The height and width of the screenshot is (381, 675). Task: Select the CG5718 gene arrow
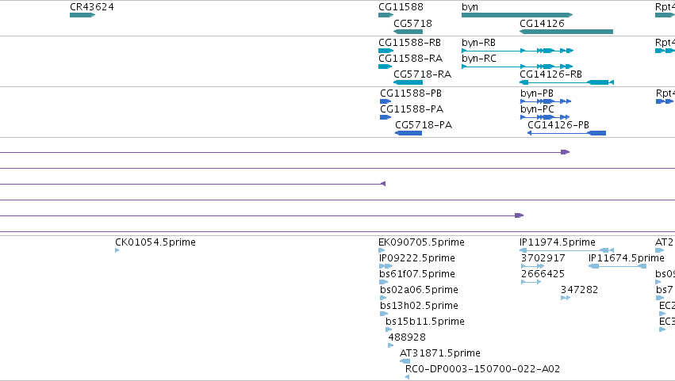coord(408,32)
